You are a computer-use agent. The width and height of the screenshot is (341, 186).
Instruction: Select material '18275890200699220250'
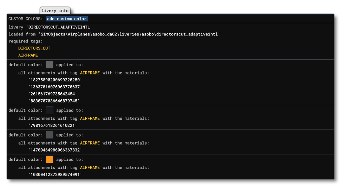point(55,80)
